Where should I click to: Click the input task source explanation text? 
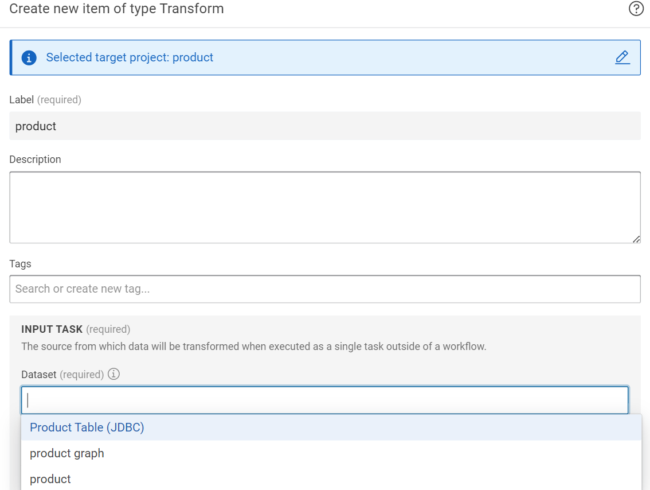[253, 347]
